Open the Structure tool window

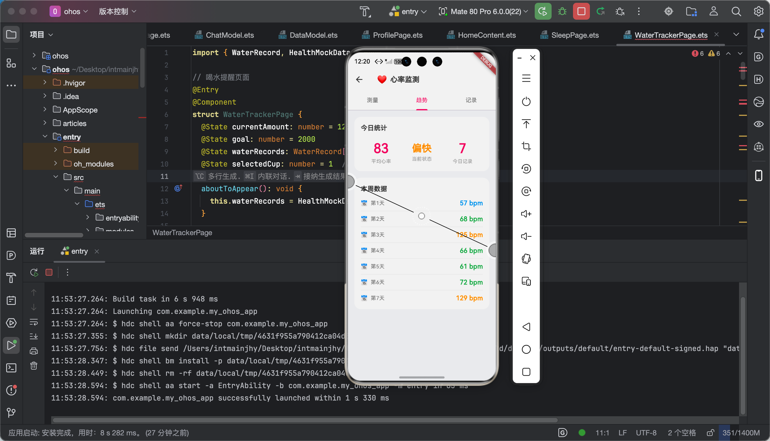11,63
